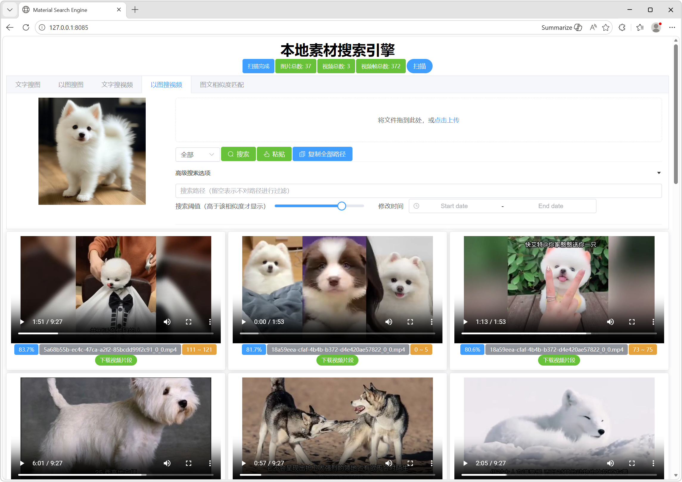Open browser extensions puzzle icon
This screenshot has width=682, height=482.
tap(622, 27)
